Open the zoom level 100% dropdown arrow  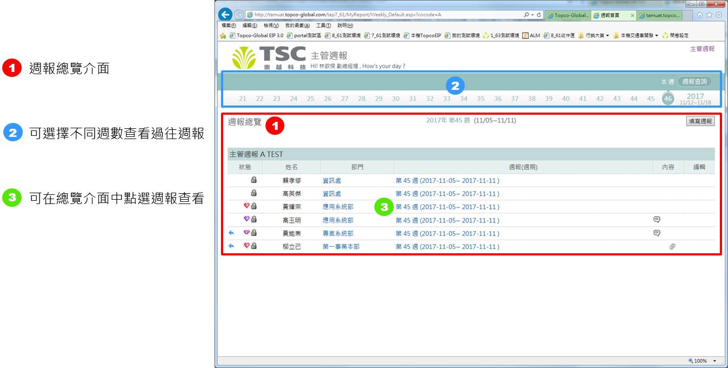pyautogui.click(x=714, y=361)
